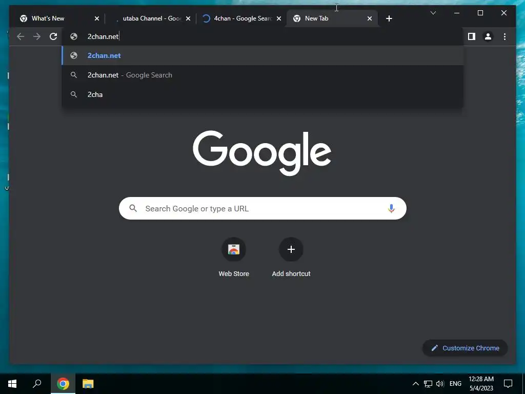Click Add shortcut plus tile
This screenshot has height=394, width=525.
291,258
